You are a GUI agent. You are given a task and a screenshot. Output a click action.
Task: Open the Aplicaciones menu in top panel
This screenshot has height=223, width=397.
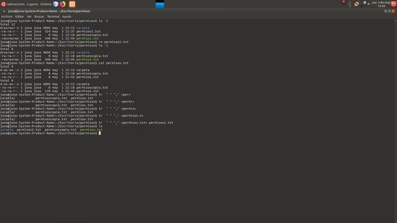click(x=16, y=4)
